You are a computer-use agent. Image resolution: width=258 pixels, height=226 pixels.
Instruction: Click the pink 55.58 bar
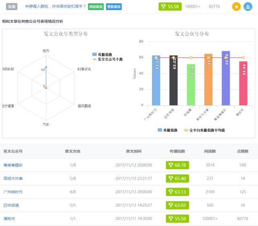pos(243,84)
